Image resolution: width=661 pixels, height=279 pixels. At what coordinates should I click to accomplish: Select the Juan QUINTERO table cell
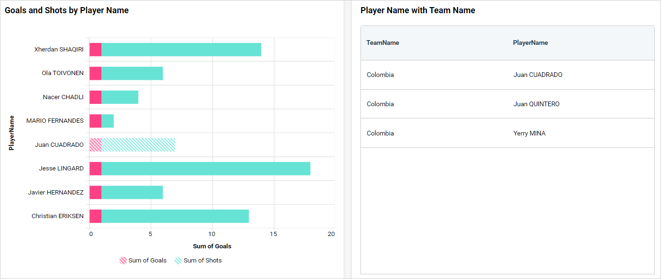[536, 104]
